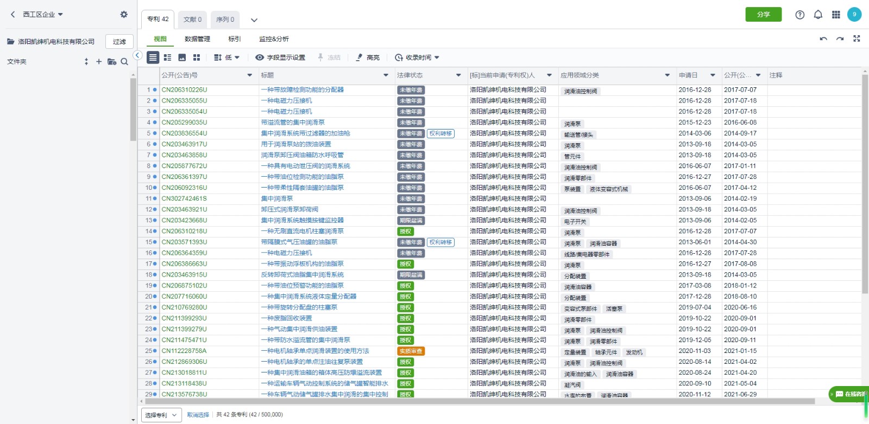Toggle 字段显示设置 eye option
Viewport: 869px width, 424px height.
click(x=280, y=57)
